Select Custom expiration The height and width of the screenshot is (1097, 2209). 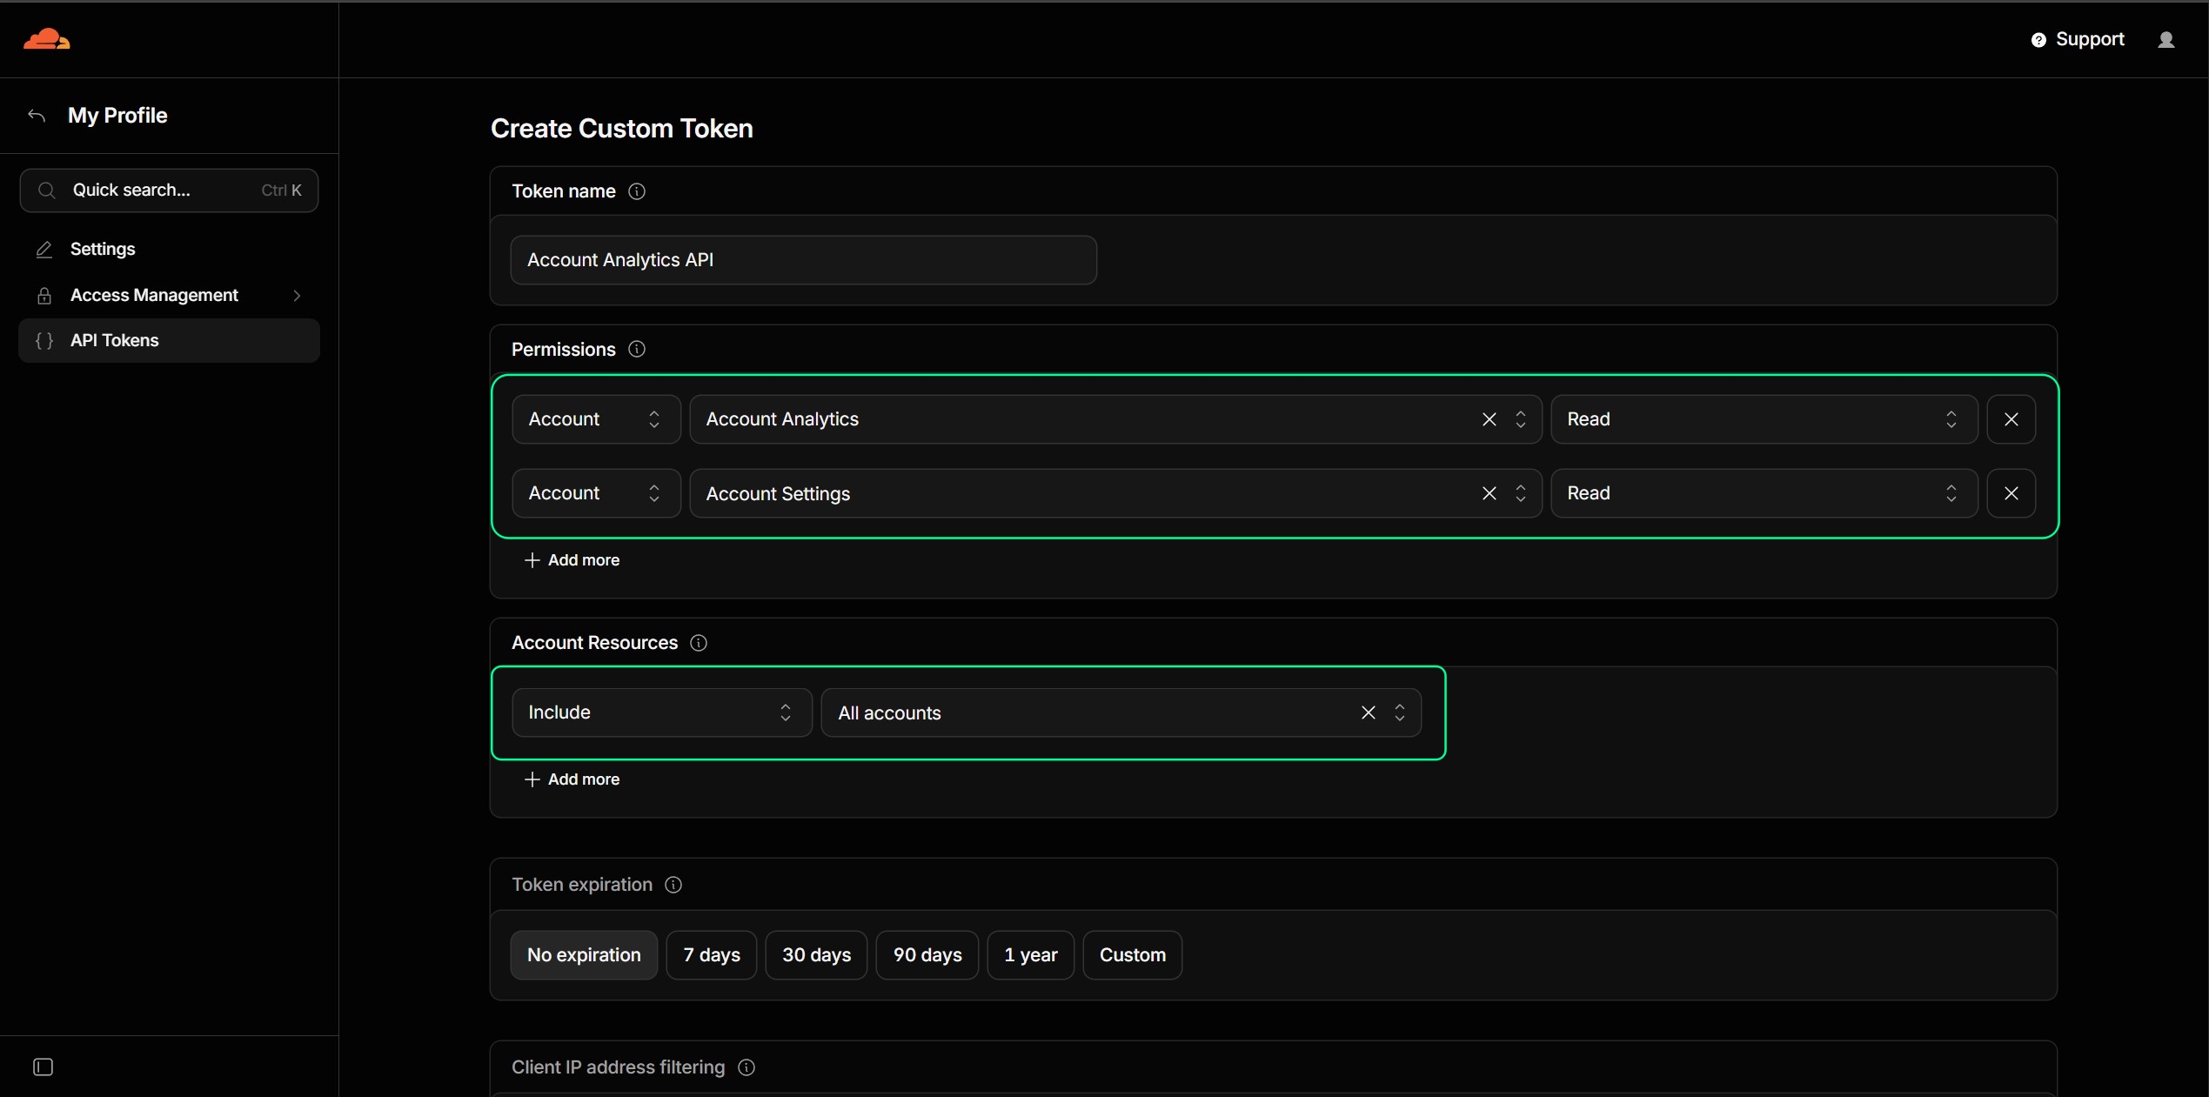pos(1132,955)
